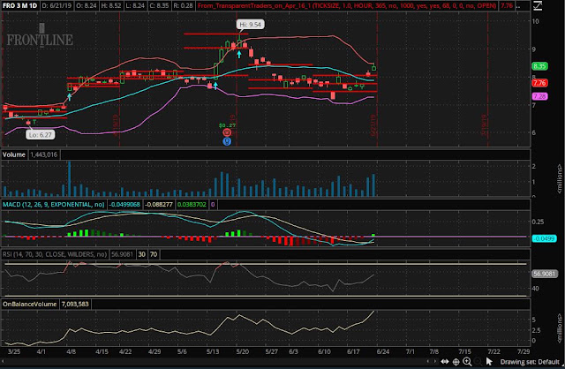Click the 4/22 date on time axis
Screen dimensions: 565x369
pos(125,351)
